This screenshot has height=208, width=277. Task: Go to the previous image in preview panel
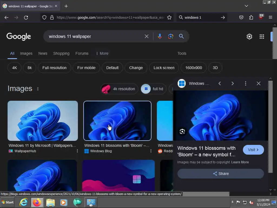point(220,83)
